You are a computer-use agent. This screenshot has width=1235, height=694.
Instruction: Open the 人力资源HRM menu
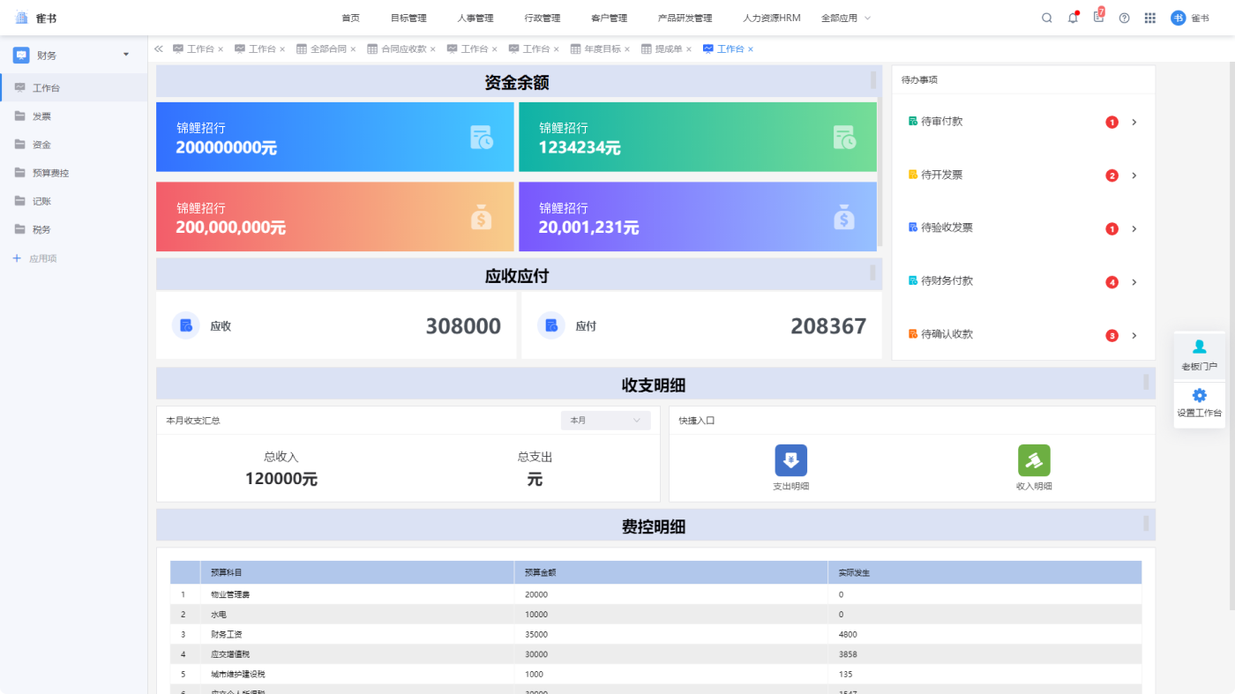click(772, 18)
